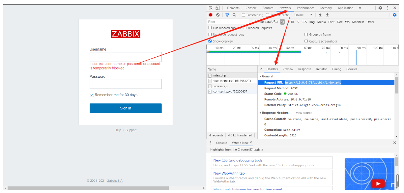Open the Initiator tab
404x193 pixels.
[x=322, y=69]
